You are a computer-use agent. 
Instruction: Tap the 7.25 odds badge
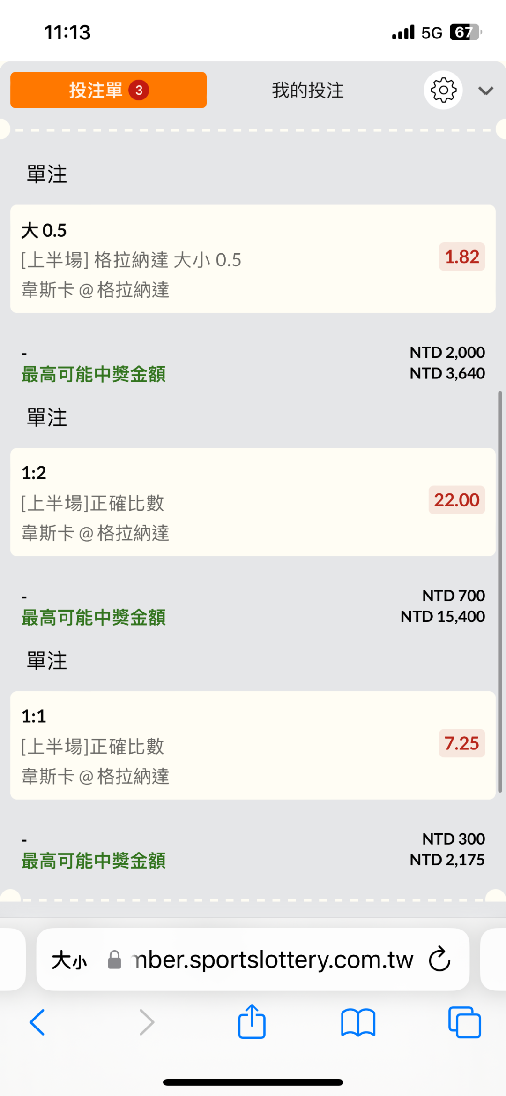click(x=461, y=743)
